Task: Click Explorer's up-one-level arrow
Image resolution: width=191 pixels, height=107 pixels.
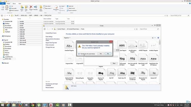Action: point(9,15)
